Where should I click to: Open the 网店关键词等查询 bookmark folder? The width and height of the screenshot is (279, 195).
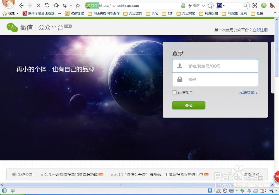click(104, 13)
